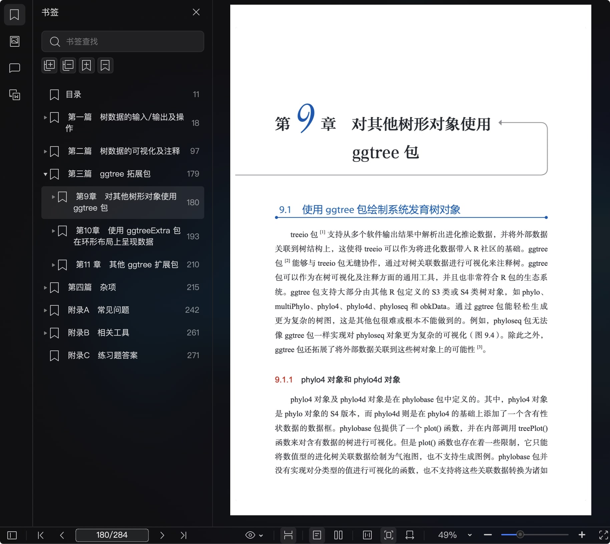Toggle fit page view
The height and width of the screenshot is (544, 610).
tap(389, 535)
